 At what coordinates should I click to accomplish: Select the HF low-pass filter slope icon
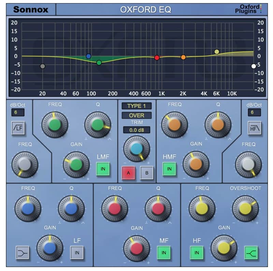(254, 127)
